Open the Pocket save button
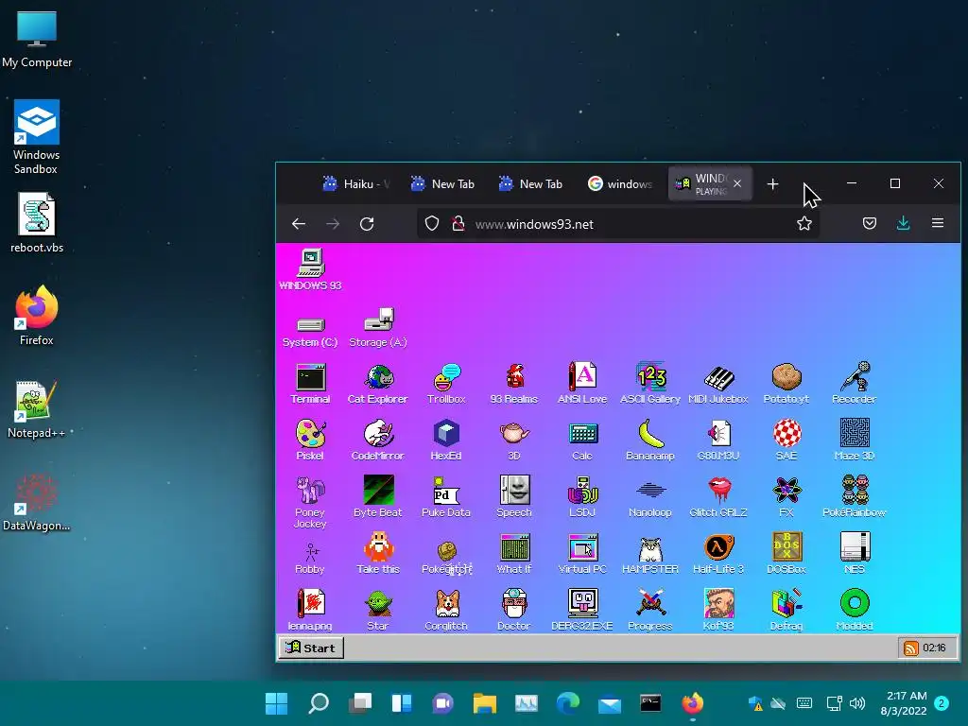 (x=870, y=223)
